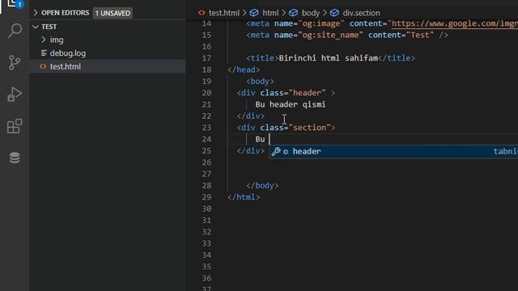Screen dimensions: 518x291
Task: Click the closing </body> tag
Action: pos(262,185)
